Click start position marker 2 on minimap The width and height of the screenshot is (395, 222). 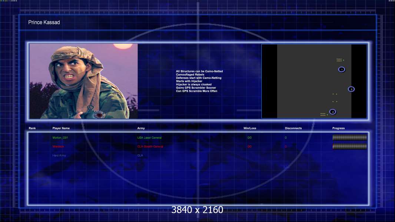click(332, 112)
